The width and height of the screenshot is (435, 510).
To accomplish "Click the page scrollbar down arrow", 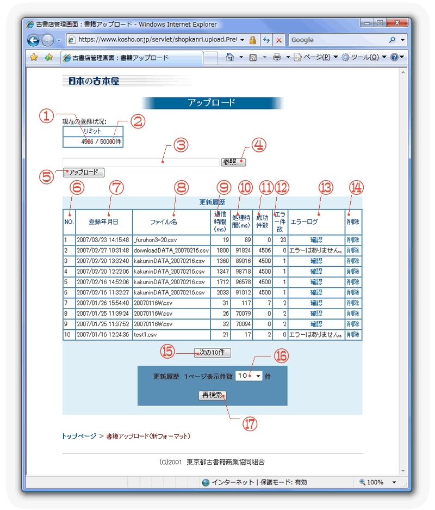I will pos(403,471).
